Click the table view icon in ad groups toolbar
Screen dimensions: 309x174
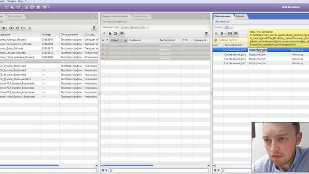[x=122, y=34]
